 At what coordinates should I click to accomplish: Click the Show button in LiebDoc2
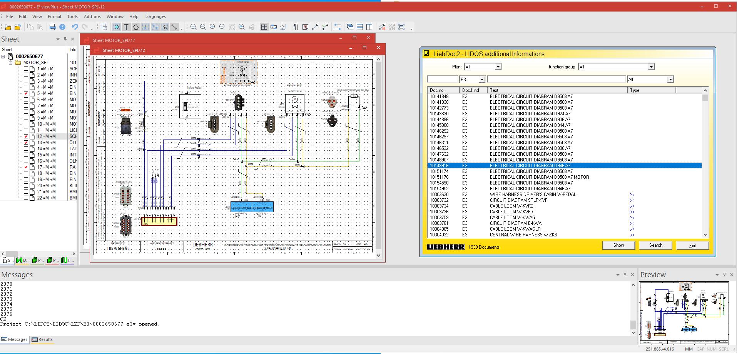tap(618, 245)
